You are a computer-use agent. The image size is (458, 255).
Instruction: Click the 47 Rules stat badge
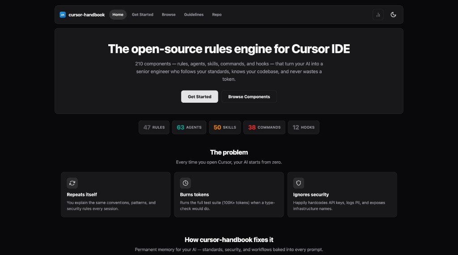point(154,127)
